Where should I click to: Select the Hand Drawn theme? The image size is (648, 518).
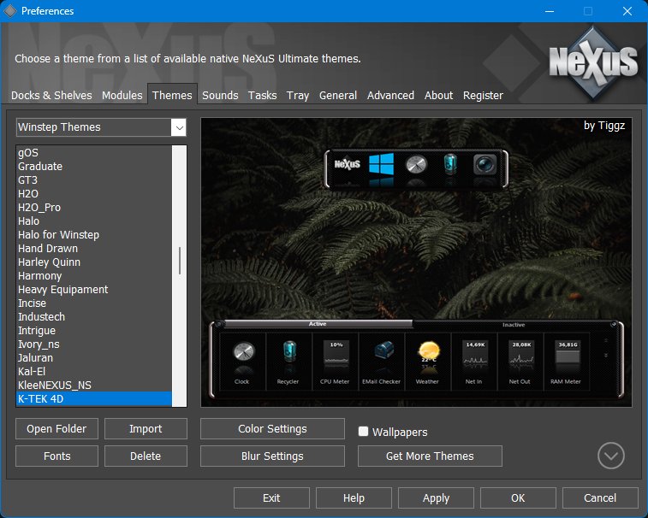click(94, 248)
